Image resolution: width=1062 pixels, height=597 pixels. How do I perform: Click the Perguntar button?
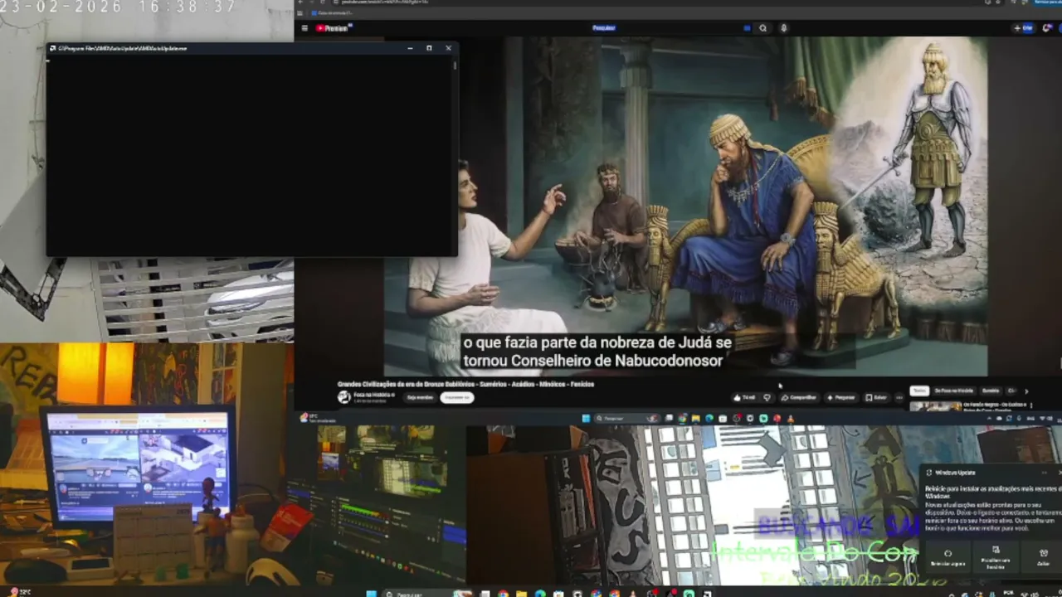tap(841, 397)
